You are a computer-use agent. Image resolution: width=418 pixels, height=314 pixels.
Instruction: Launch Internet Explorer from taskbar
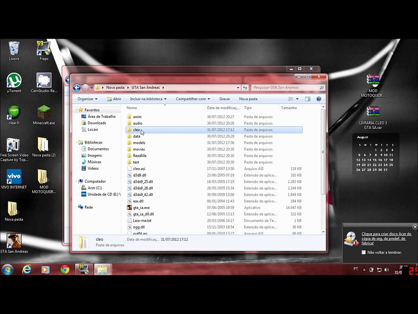27,270
